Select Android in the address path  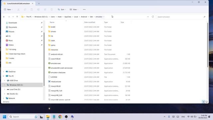coord(84,17)
